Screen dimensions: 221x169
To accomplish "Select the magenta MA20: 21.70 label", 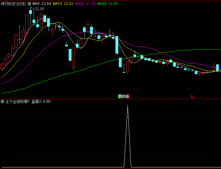I will pos(85,4).
